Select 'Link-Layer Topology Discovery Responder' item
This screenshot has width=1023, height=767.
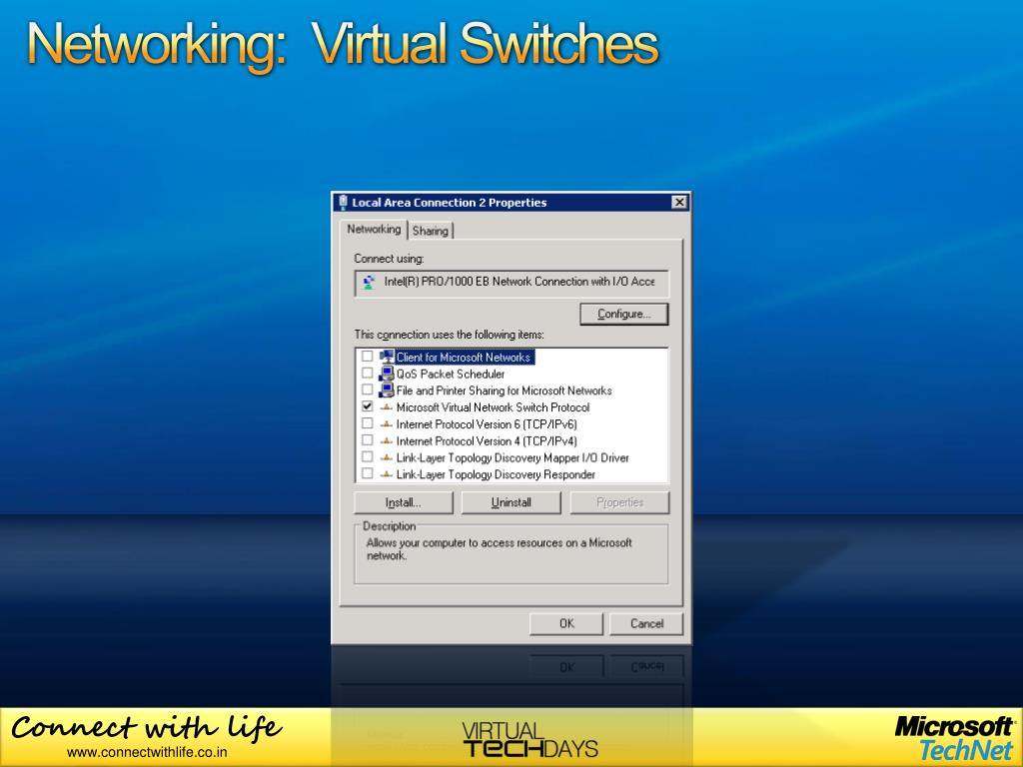click(x=496, y=474)
